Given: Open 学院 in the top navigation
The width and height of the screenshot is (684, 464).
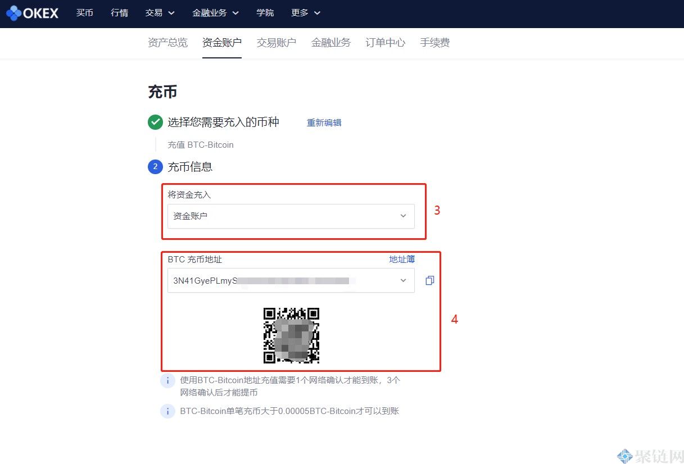Looking at the screenshot, I should tap(265, 13).
